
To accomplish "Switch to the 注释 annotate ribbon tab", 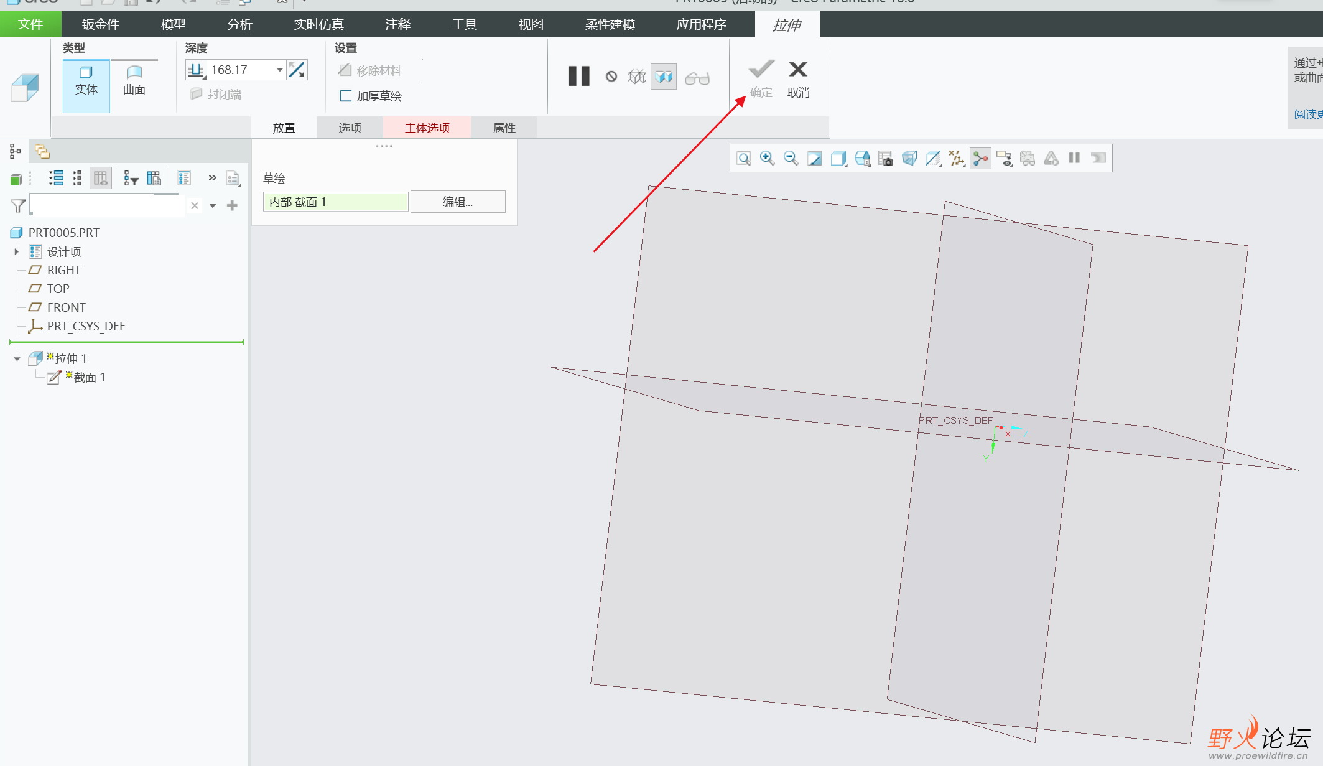I will pyautogui.click(x=397, y=24).
